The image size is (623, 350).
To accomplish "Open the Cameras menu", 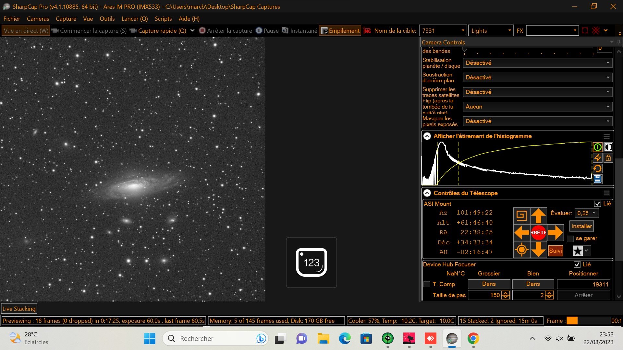I will click(x=38, y=19).
